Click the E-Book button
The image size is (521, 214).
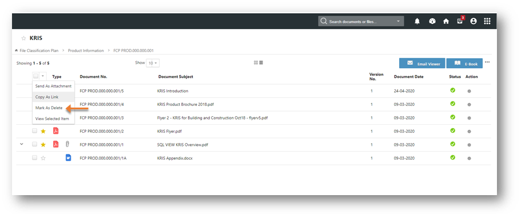pos(464,64)
